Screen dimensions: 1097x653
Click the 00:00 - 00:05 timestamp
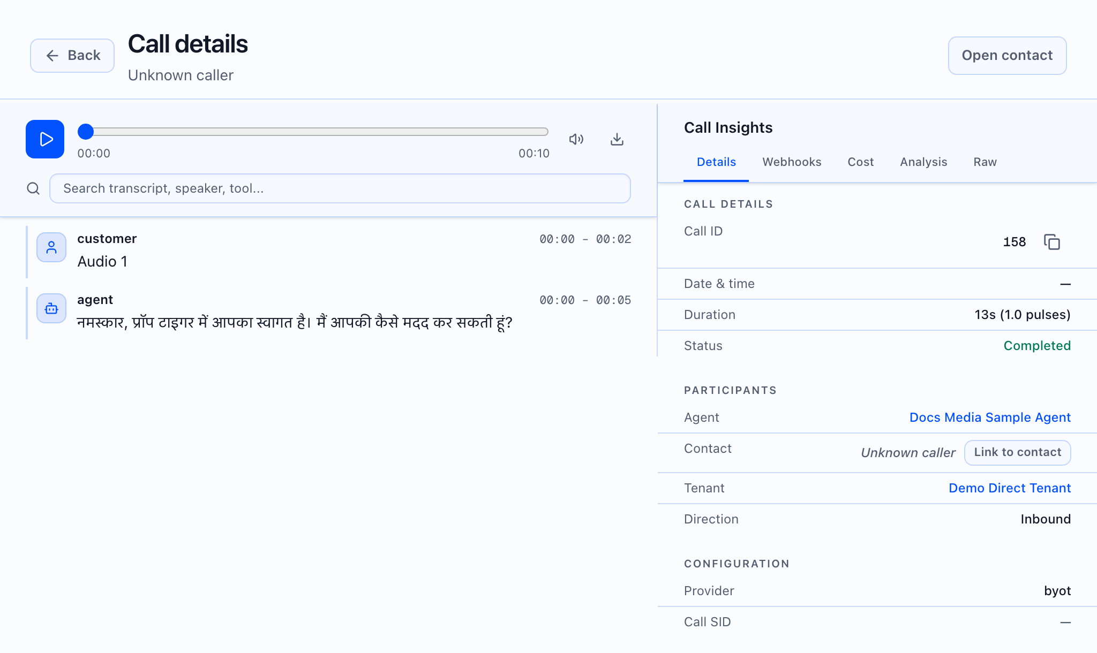585,300
